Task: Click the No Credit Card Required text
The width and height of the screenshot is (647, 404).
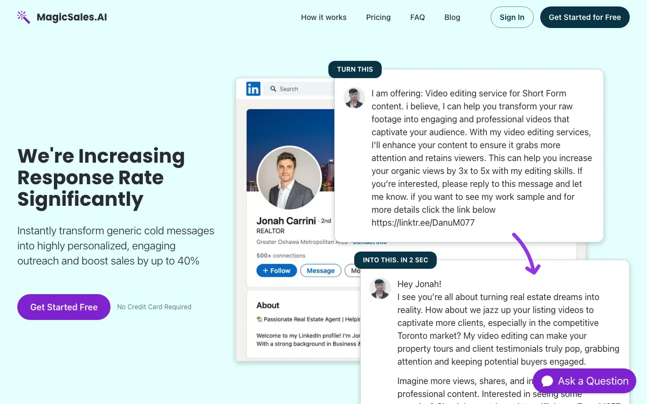Action: coord(154,307)
